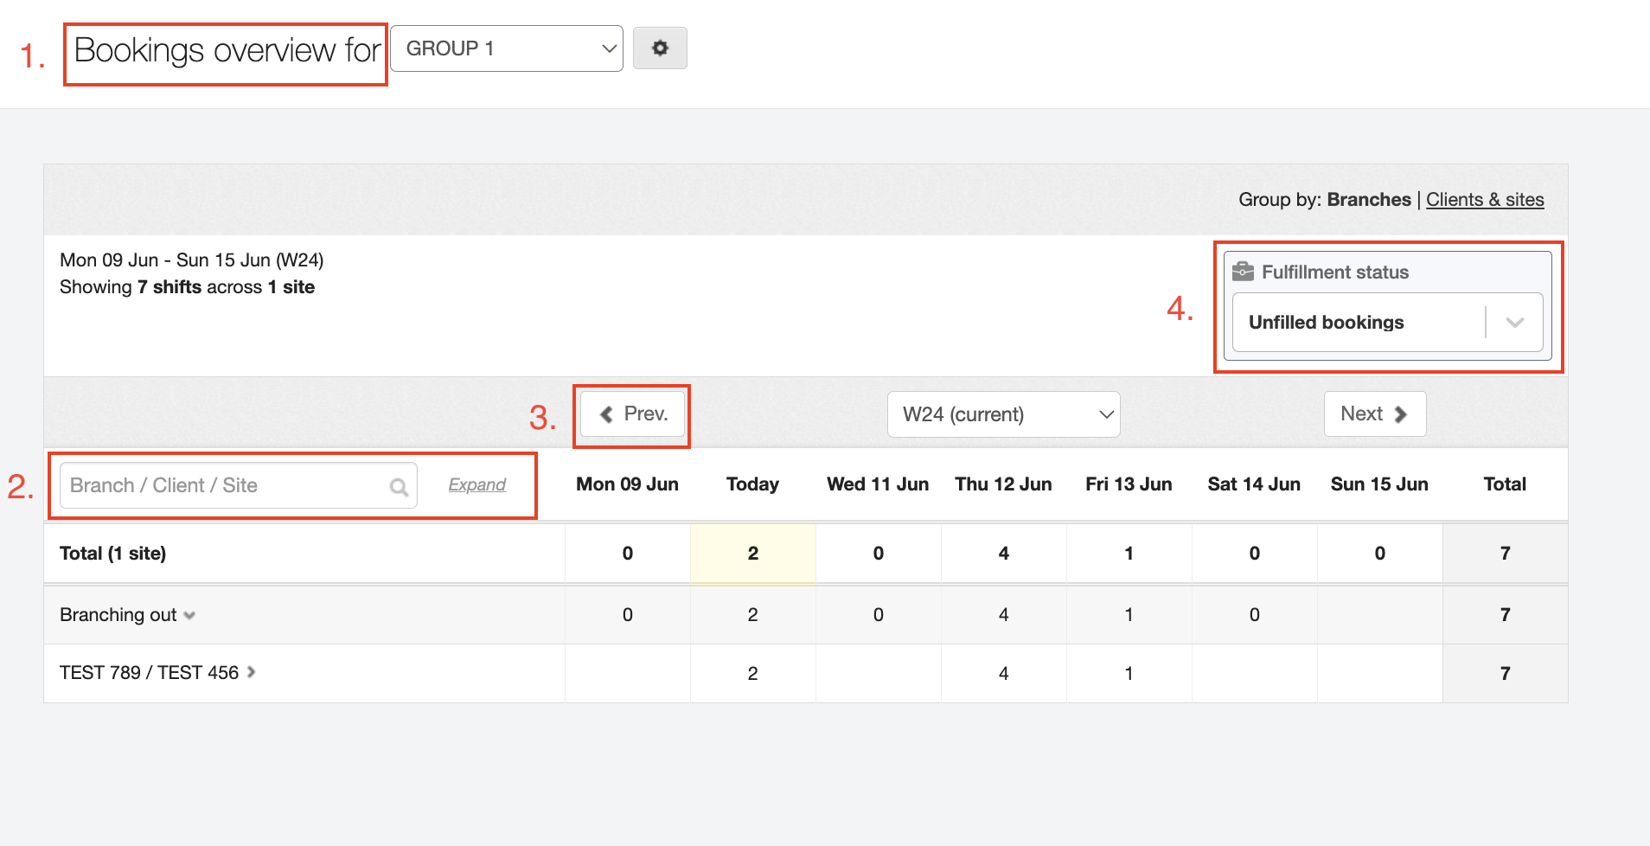This screenshot has width=1650, height=846.
Task: Click the Branching out Friday count
Action: (1129, 615)
